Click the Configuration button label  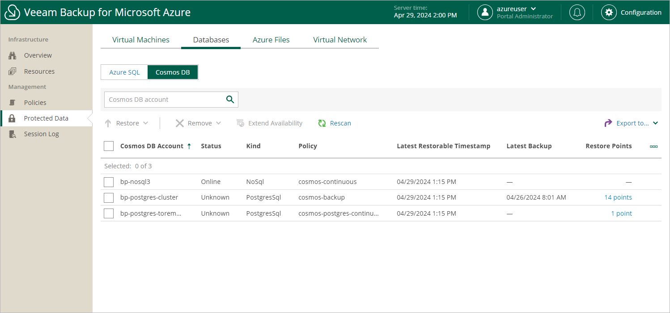click(x=641, y=13)
